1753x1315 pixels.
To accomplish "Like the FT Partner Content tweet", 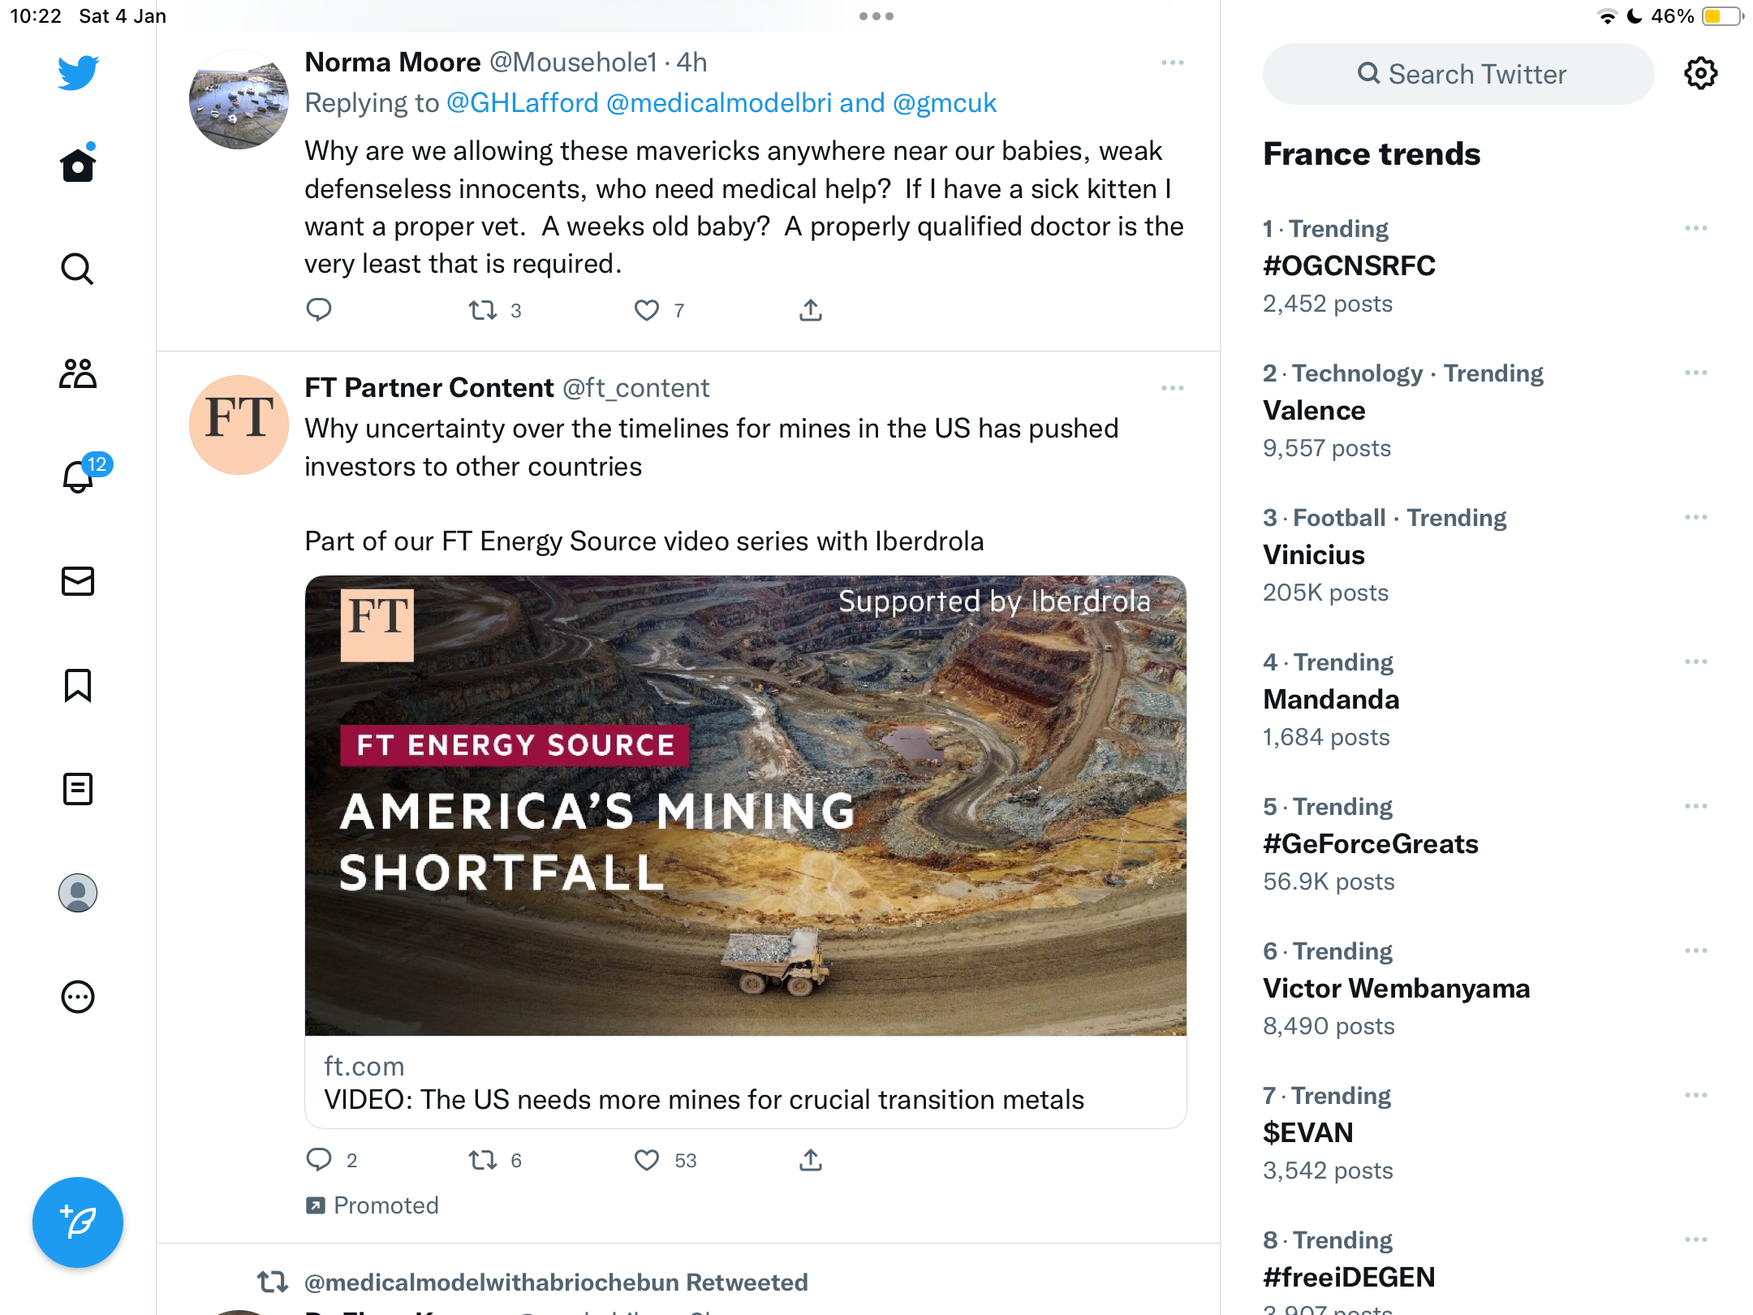I will click(x=647, y=1160).
